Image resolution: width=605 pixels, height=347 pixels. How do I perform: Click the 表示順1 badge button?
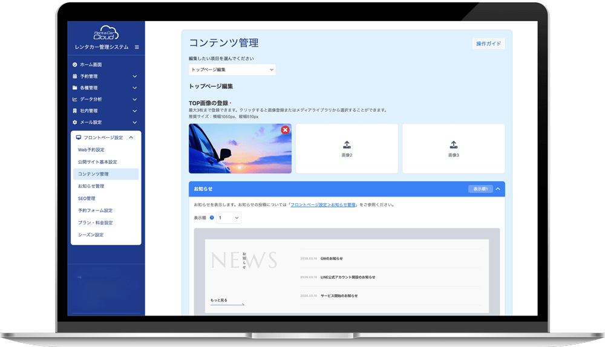pos(480,189)
